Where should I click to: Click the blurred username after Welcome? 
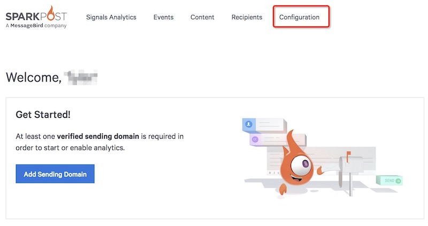click(x=80, y=77)
